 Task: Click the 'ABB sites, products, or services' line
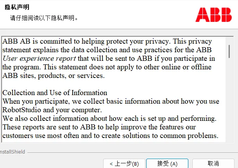pos(54,76)
